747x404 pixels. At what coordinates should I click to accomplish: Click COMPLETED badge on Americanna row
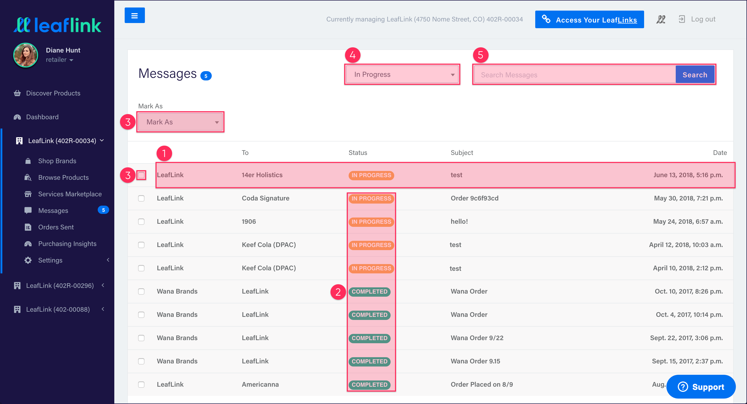(369, 385)
